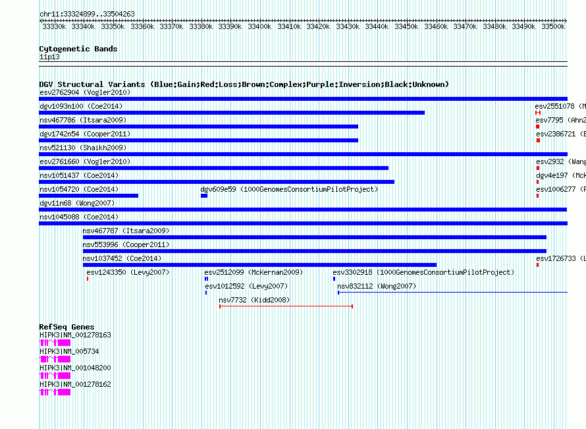
Task: Select the dgv1093n100 (Coe2014) blue bar
Action: (x=232, y=113)
